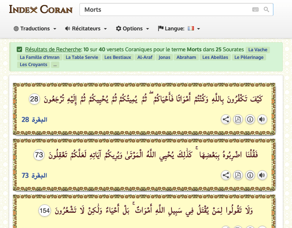This screenshot has height=228, width=292.
Task: Open the Récitateurs dropdown menu
Action: click(86, 28)
